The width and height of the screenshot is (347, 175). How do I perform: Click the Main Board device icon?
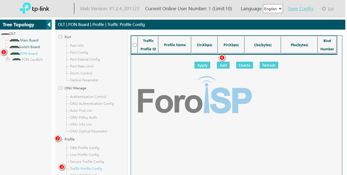coord(15,40)
